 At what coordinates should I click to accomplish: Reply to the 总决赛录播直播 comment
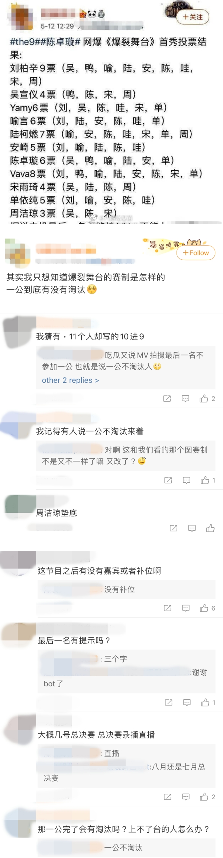click(186, 797)
